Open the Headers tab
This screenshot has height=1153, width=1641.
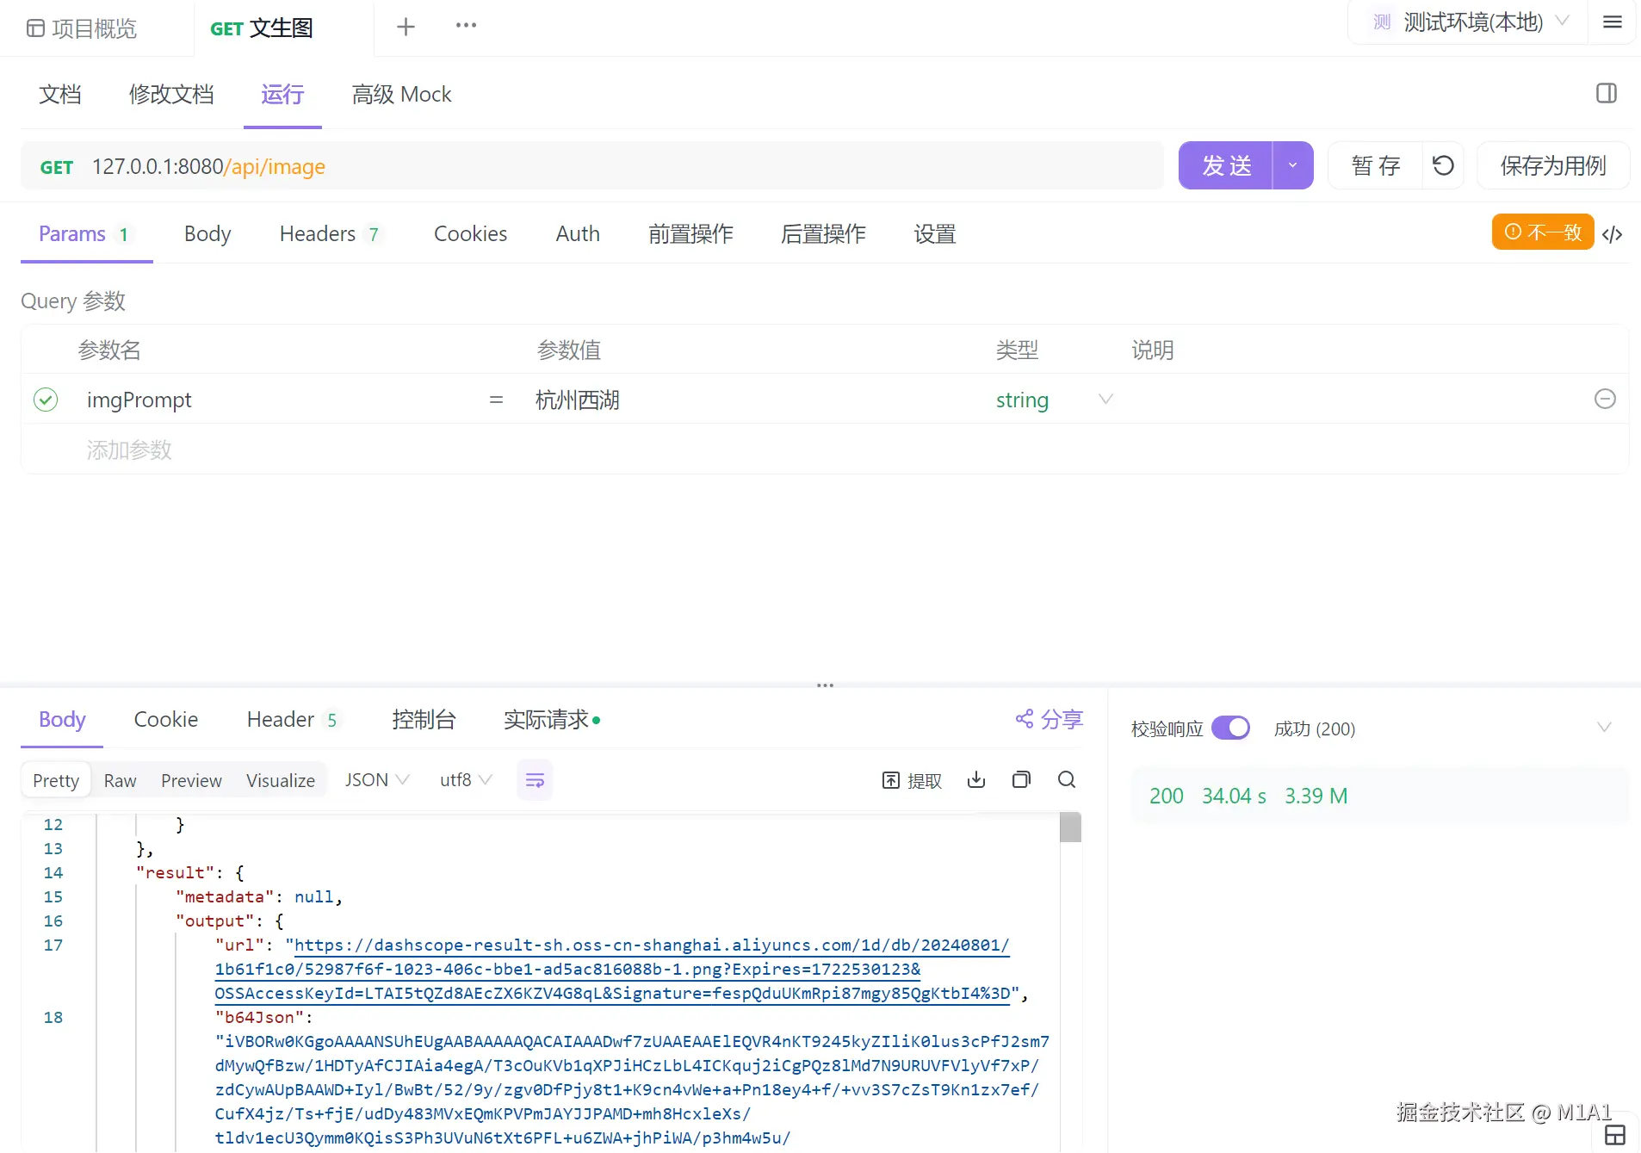(331, 233)
